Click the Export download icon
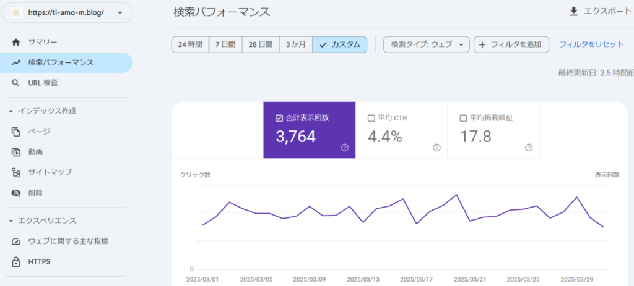The width and height of the screenshot is (634, 286). [573, 12]
